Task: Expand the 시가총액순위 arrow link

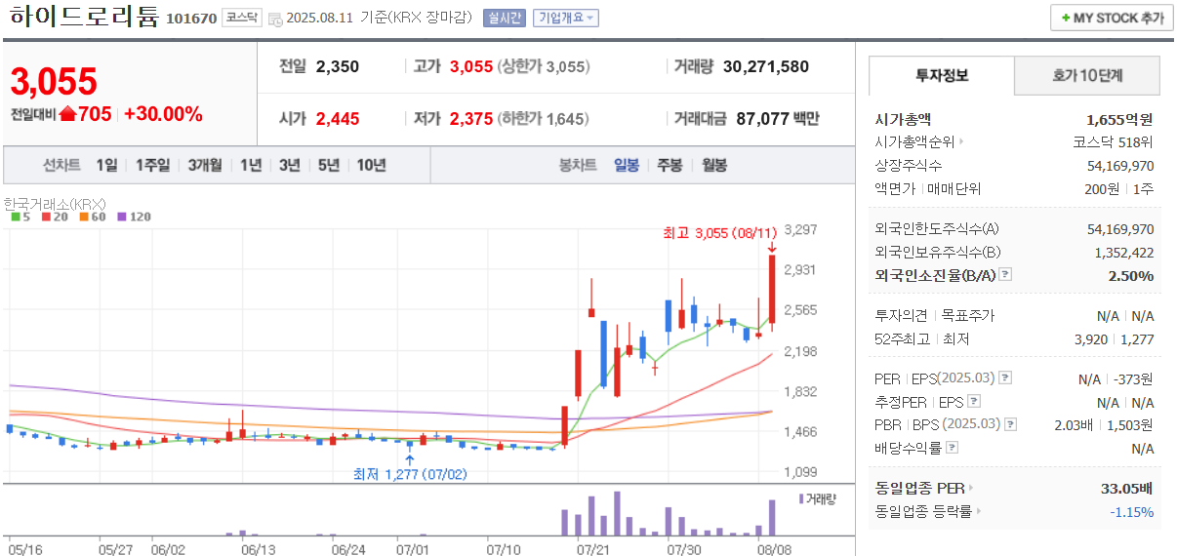Action: point(961,141)
